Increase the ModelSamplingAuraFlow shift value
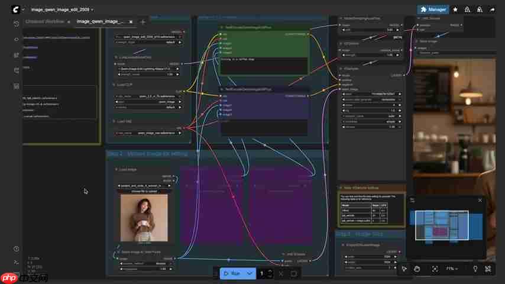Viewport: 505px width, 284px height. [x=397, y=30]
